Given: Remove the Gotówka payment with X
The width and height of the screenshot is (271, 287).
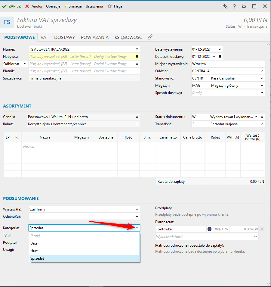Looking at the screenshot, I should (262, 229).
